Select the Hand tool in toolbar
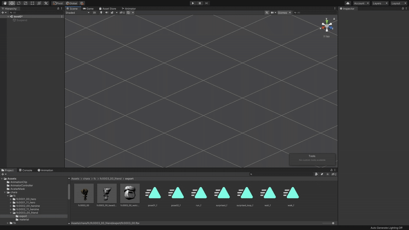 tap(5, 3)
